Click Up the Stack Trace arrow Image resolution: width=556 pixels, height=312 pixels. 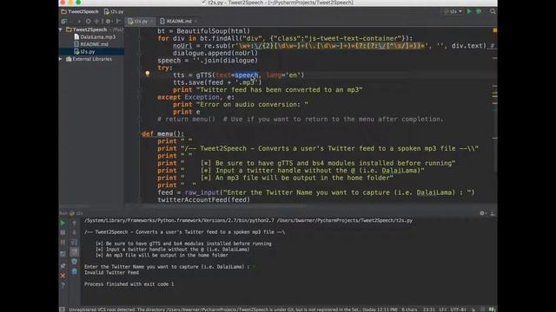pos(74,224)
